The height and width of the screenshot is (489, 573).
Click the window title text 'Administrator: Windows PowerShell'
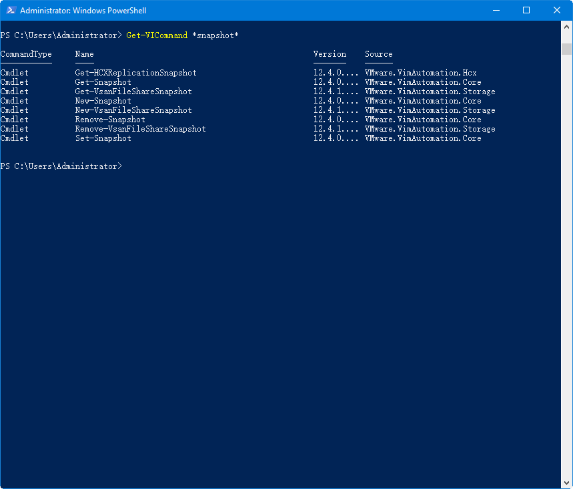[83, 11]
